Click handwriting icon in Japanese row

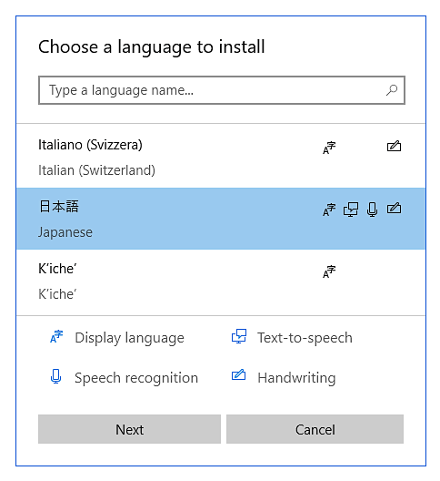[x=394, y=209]
